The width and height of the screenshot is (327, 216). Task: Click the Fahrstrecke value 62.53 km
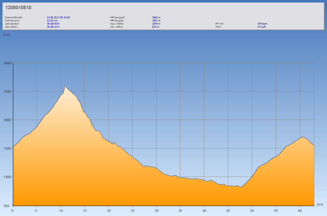coord(52,21)
